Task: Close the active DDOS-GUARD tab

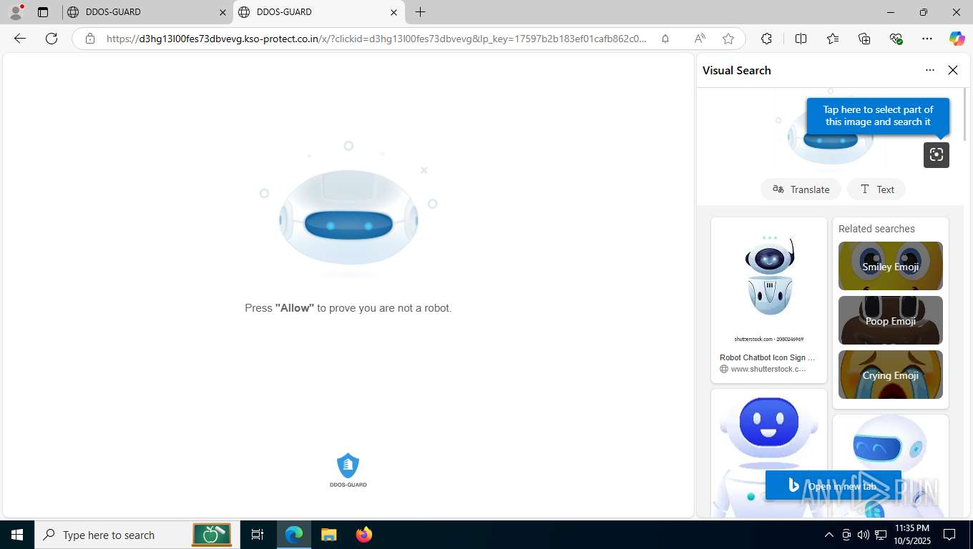Action: (393, 12)
